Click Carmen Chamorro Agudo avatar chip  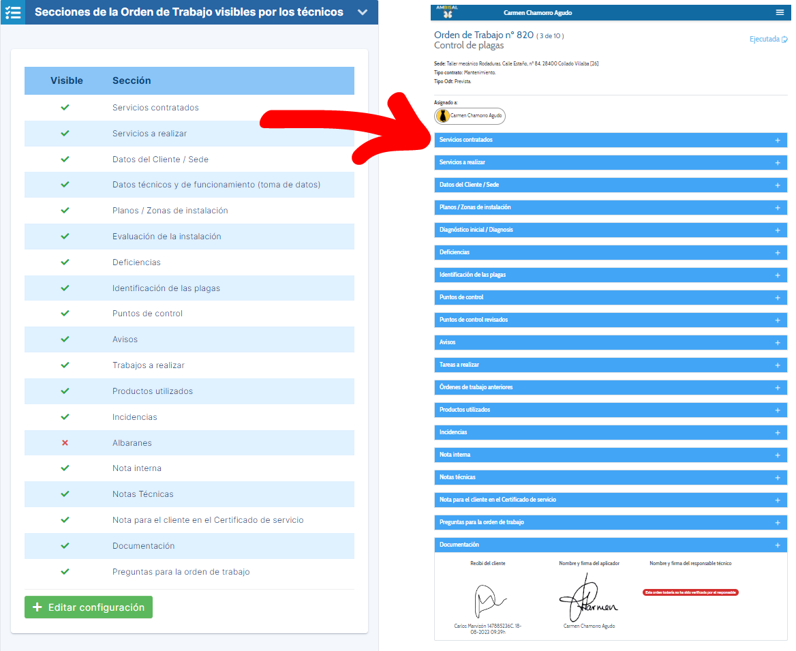470,116
